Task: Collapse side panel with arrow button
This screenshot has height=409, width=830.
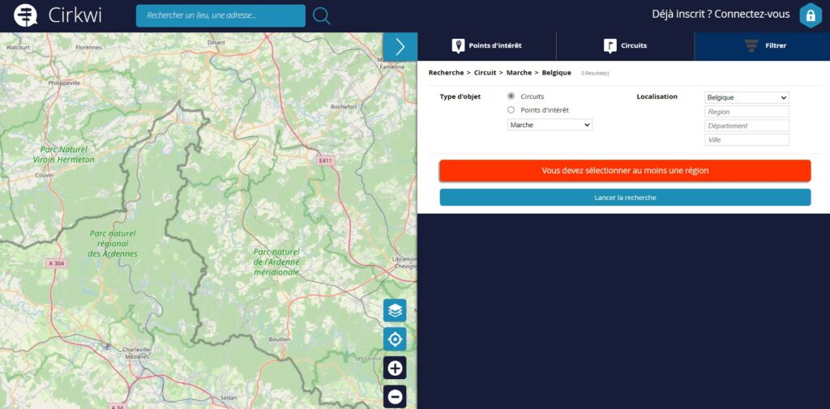Action: [400, 46]
